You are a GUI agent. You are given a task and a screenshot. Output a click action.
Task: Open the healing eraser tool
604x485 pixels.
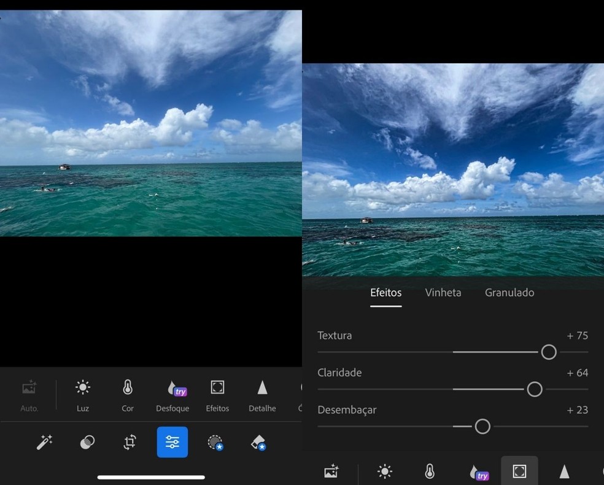coord(258,442)
